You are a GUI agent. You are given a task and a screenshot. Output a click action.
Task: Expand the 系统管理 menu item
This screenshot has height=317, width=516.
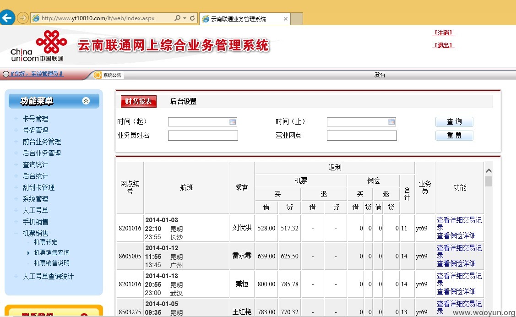click(35, 199)
